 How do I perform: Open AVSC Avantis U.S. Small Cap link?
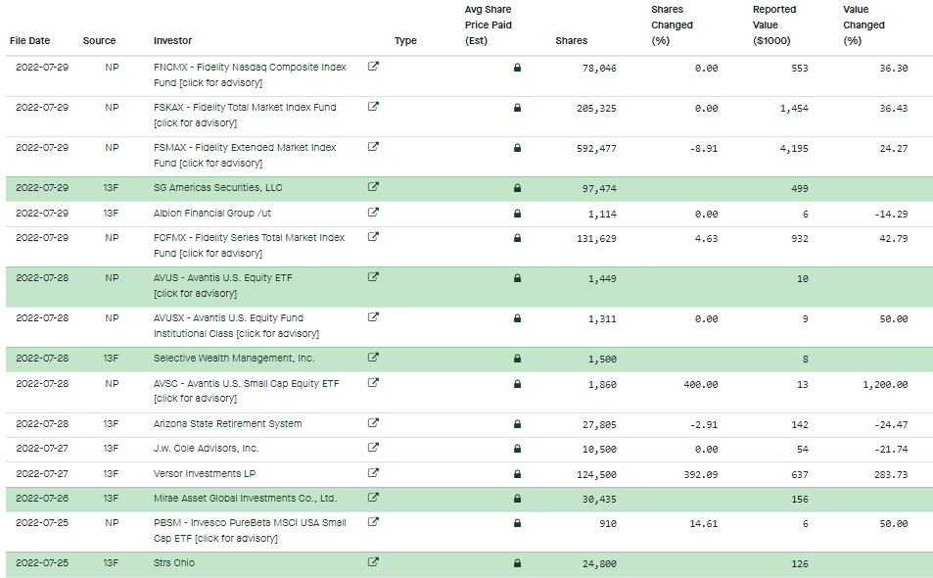[247, 391]
